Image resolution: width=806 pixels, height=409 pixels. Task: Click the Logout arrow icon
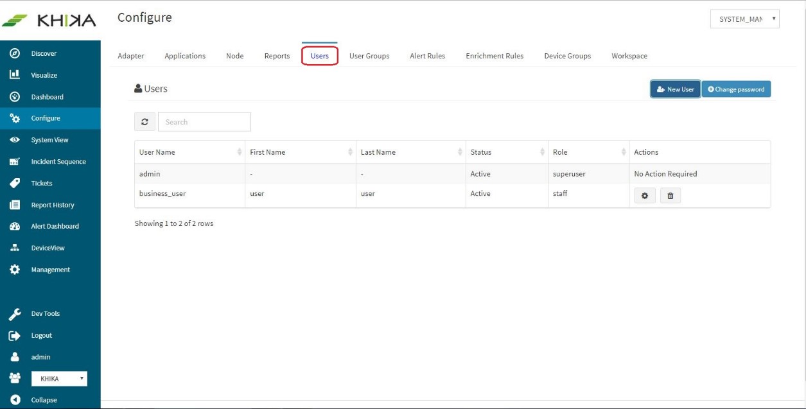point(13,335)
